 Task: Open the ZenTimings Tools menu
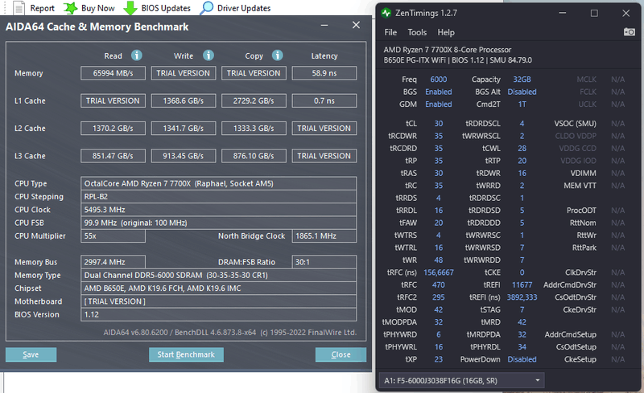[417, 32]
